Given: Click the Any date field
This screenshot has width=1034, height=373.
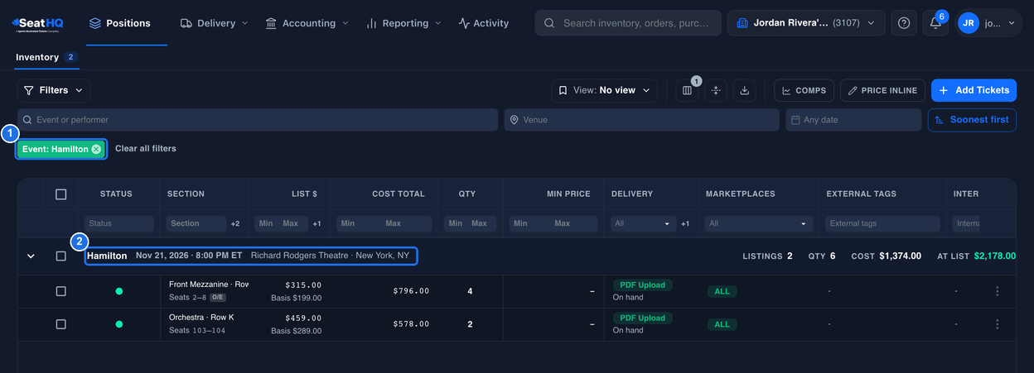Looking at the screenshot, I should pos(853,120).
